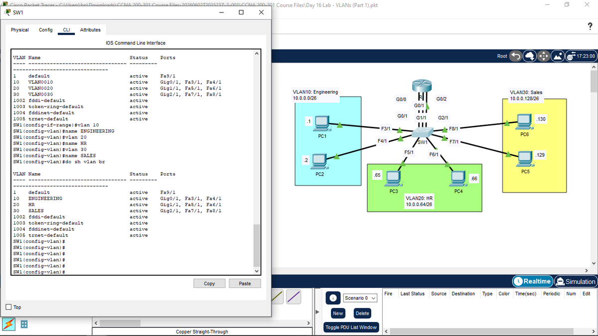
Task: Click the VLAN30: Sales note label
Action: pyautogui.click(x=526, y=95)
